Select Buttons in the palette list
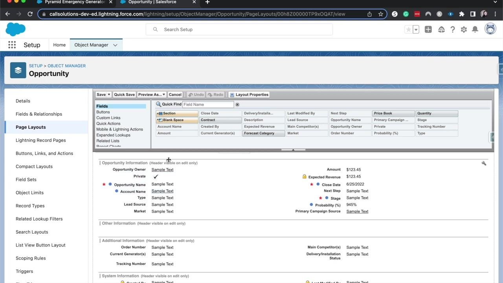Viewport: 503px width, 283px height. (x=103, y=112)
